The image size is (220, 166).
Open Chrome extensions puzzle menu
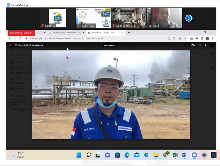[x=197, y=38]
